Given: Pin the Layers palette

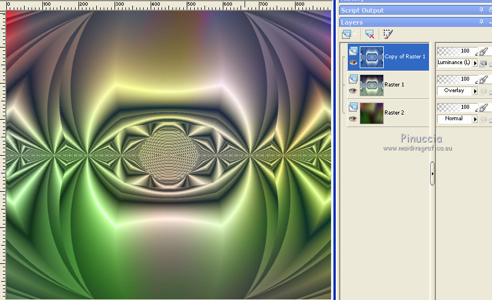Looking at the screenshot, I should pos(481,22).
